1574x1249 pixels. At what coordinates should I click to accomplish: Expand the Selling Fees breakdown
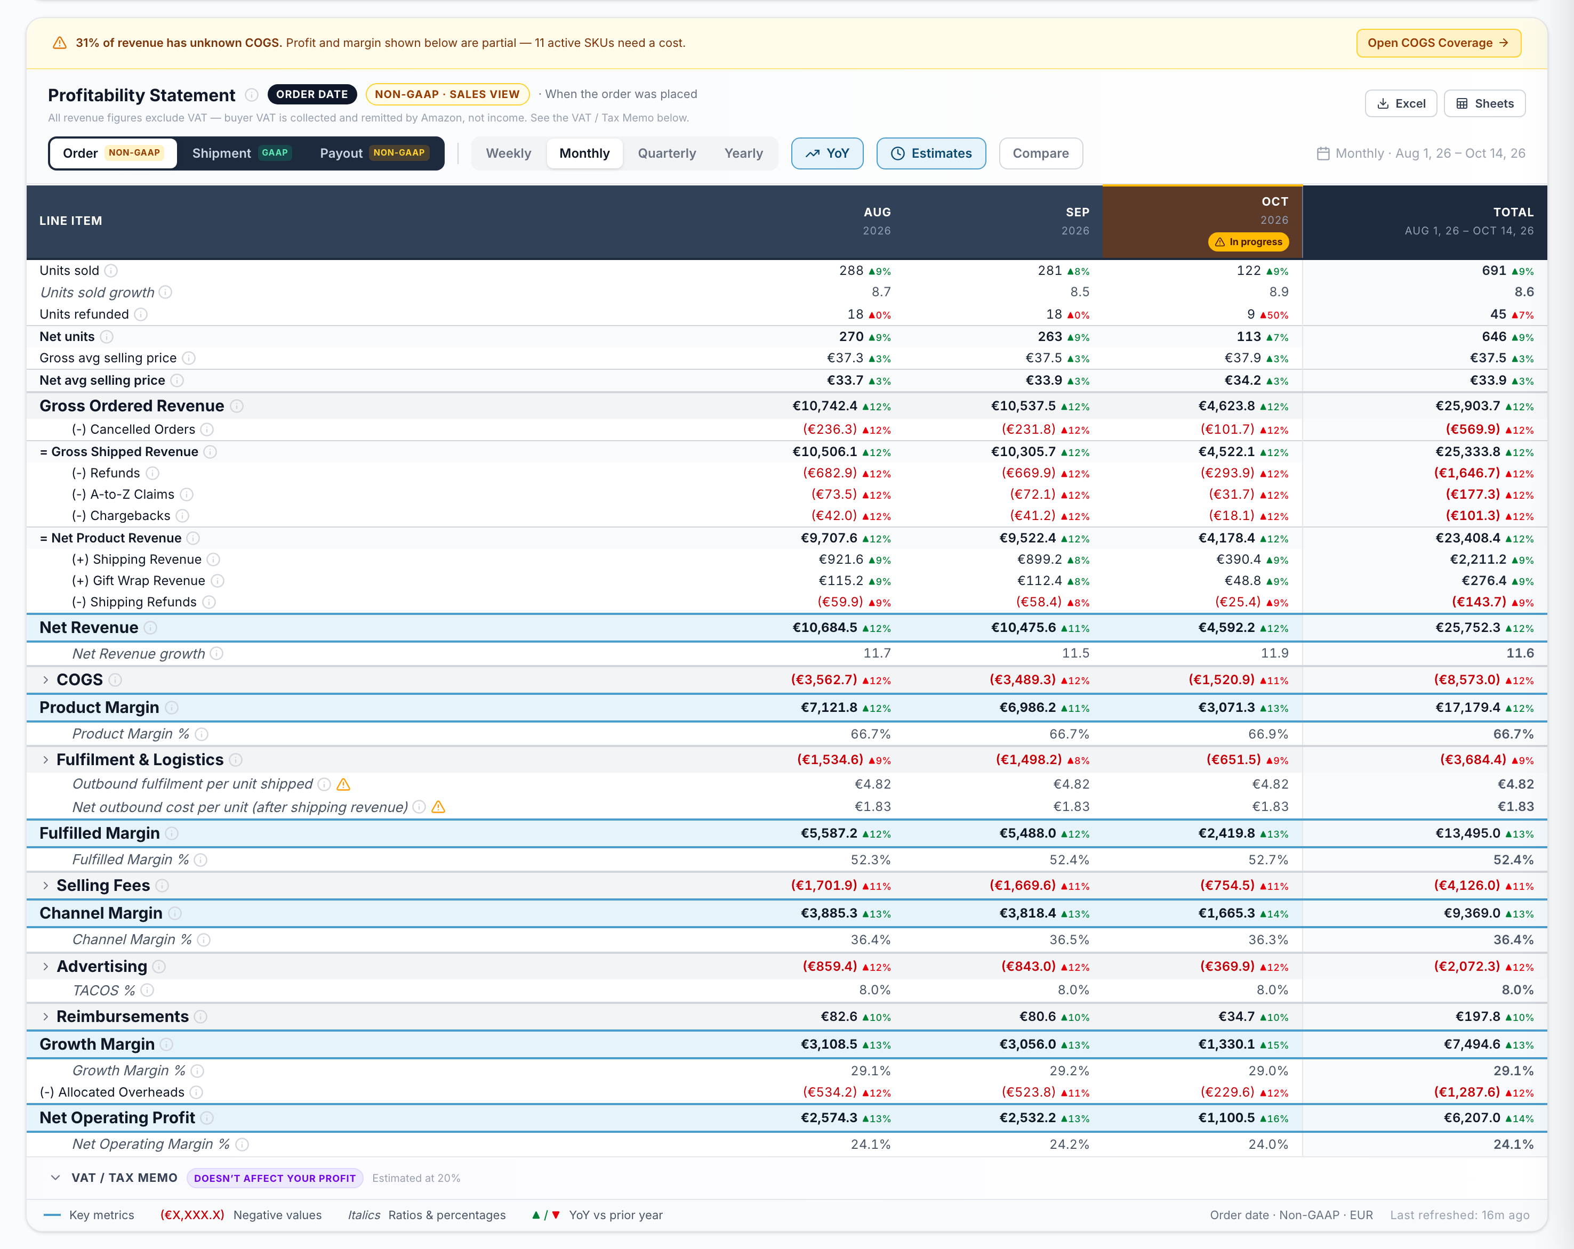[x=45, y=886]
